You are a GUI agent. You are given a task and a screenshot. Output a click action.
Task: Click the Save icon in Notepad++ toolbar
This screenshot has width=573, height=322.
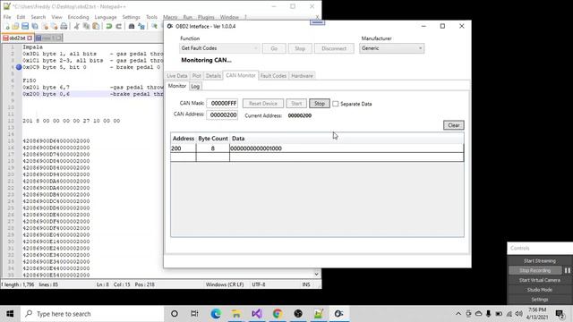[x=25, y=26]
